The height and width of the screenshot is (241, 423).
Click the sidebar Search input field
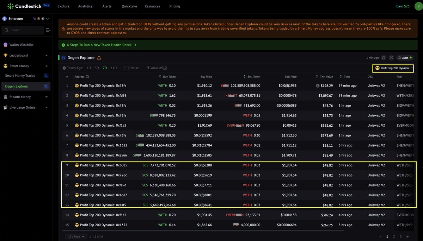coord(23,30)
